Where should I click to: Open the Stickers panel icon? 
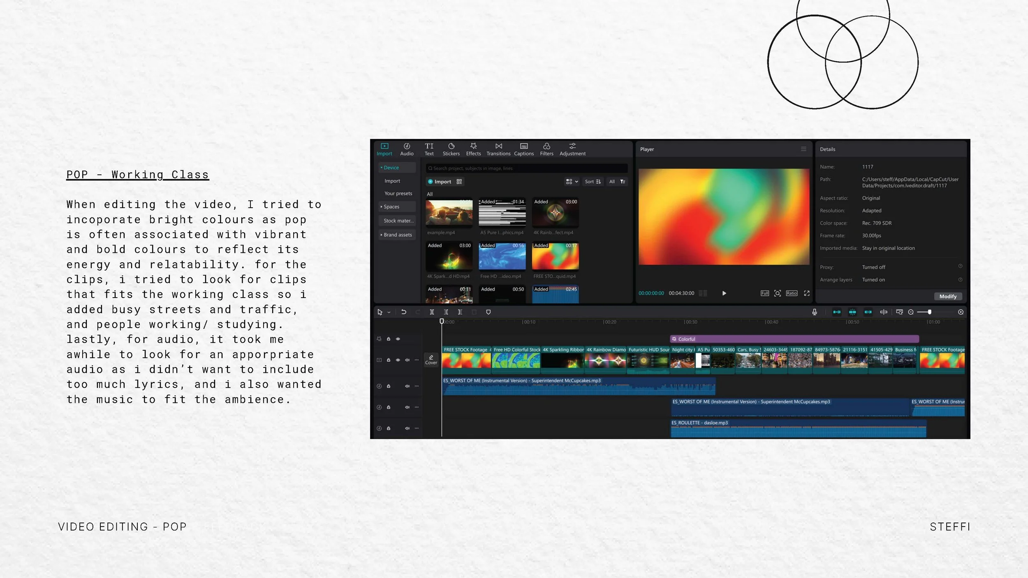pos(451,149)
